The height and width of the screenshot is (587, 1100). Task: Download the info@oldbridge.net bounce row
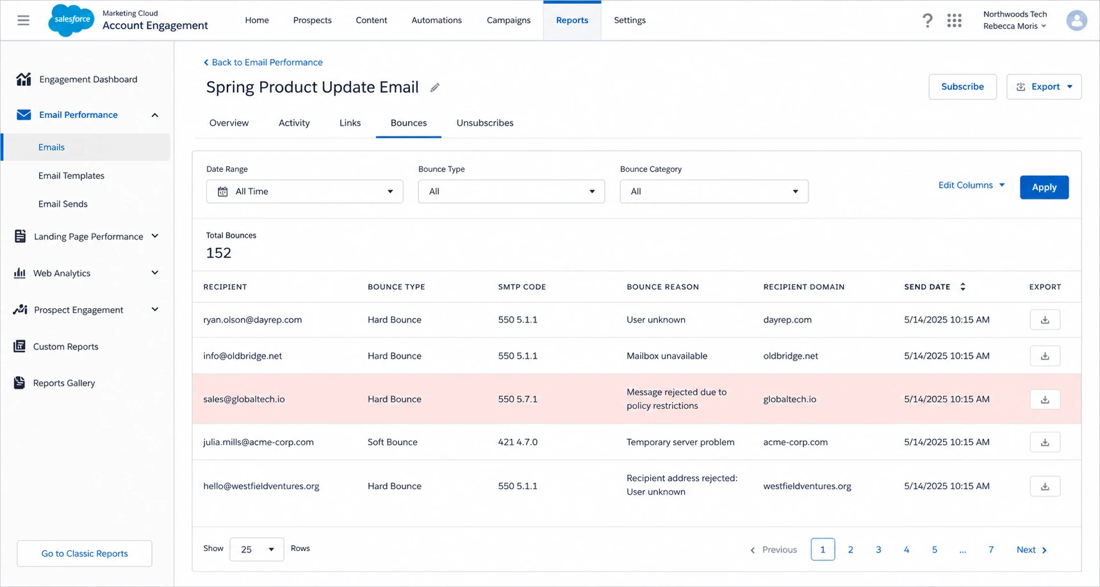1045,356
